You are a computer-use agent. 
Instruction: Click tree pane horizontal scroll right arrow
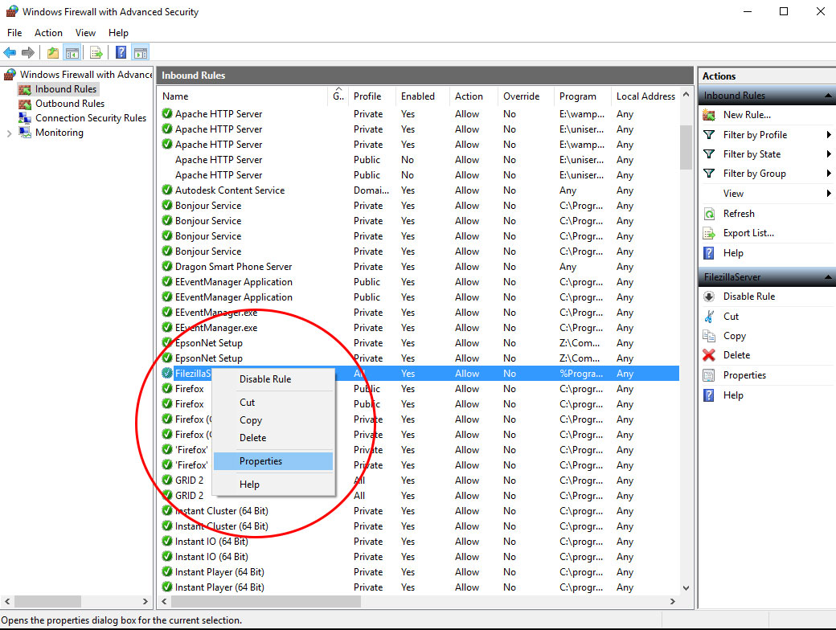click(145, 601)
